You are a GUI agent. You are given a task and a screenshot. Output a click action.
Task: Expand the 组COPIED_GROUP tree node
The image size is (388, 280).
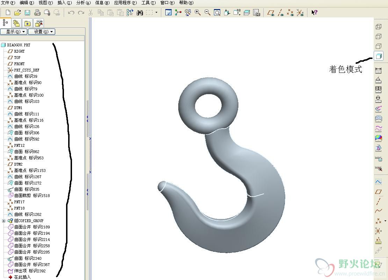4,221
